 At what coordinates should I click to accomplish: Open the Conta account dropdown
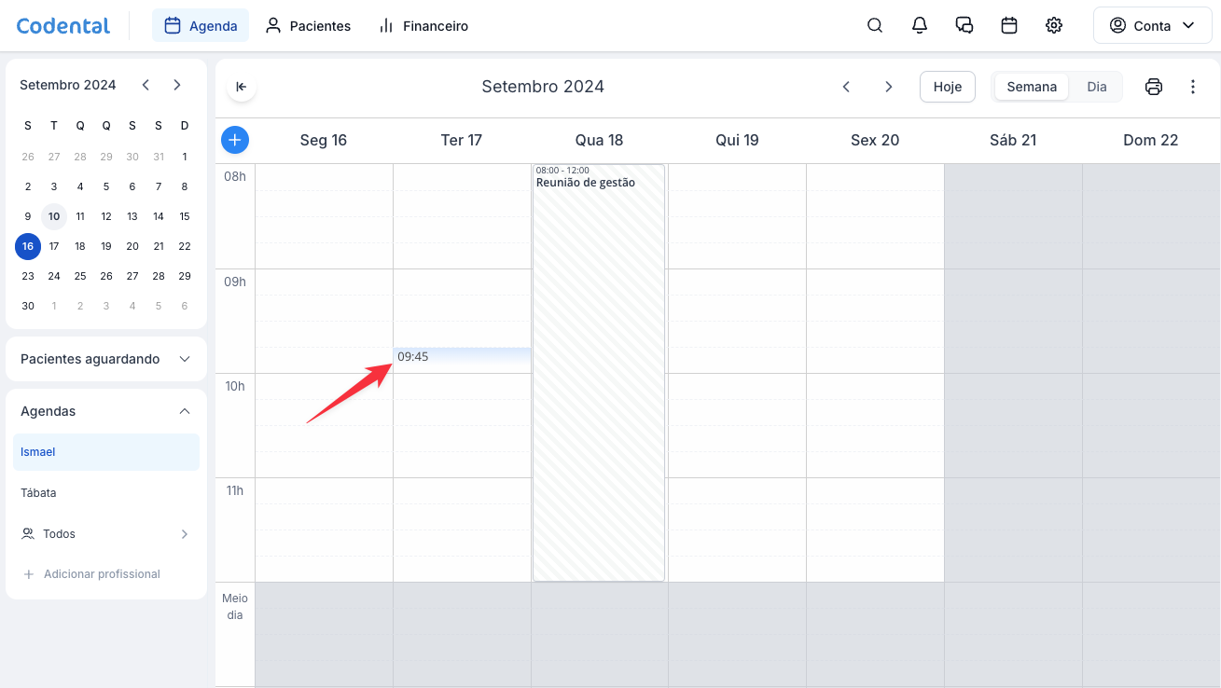pos(1152,26)
